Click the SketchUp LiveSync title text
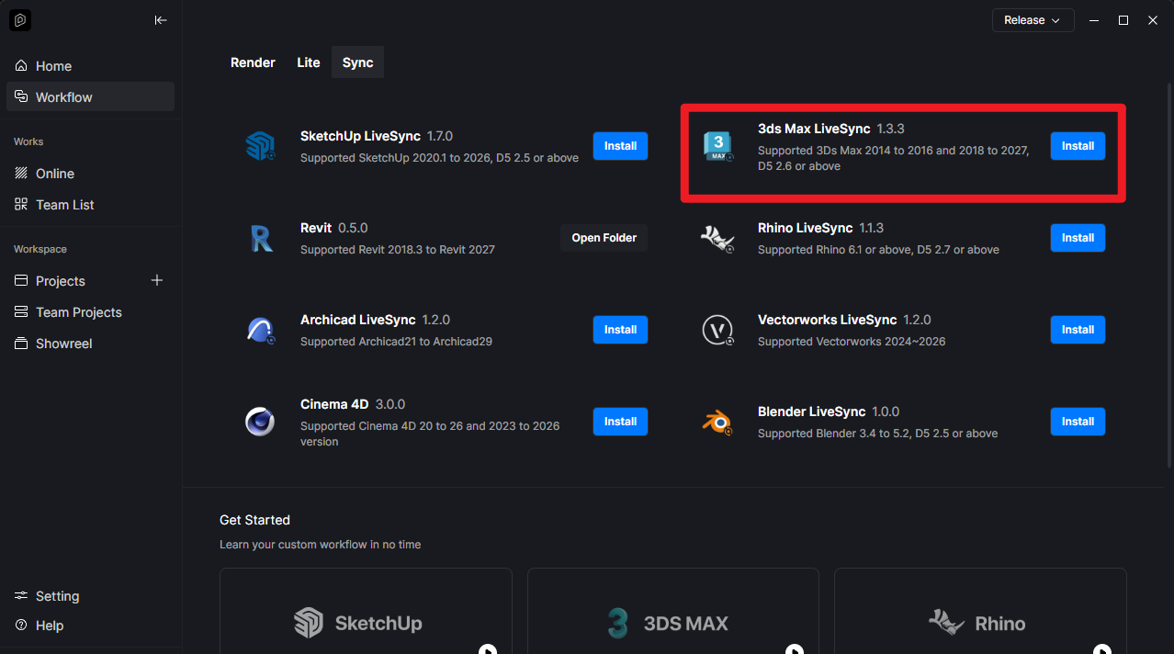This screenshot has height=654, width=1174. click(x=360, y=136)
